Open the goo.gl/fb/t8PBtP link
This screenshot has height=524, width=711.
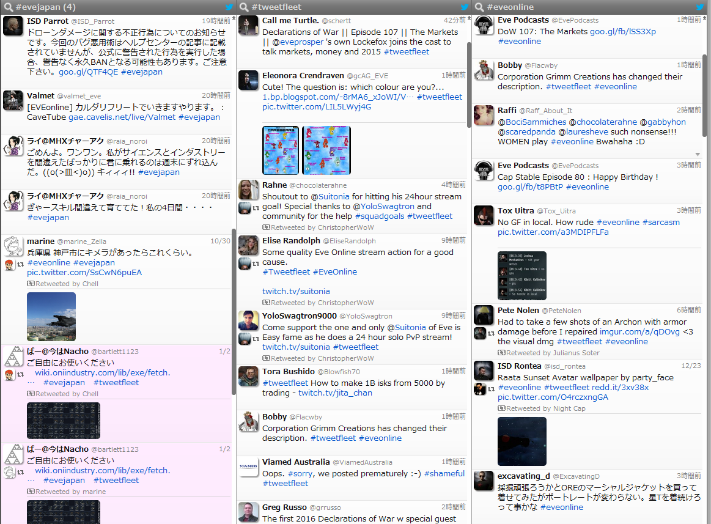point(530,187)
